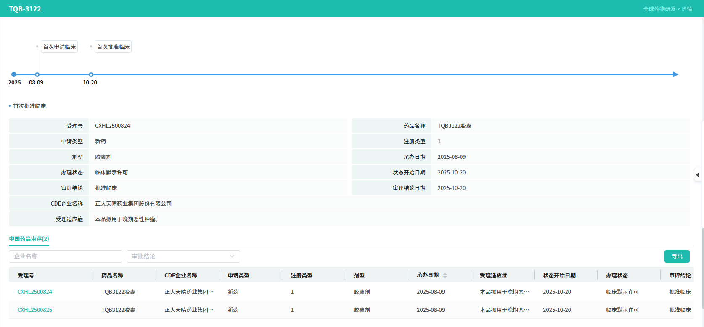Select the 中国药品审评(2) tab
The height and width of the screenshot is (327, 704).
pos(29,239)
